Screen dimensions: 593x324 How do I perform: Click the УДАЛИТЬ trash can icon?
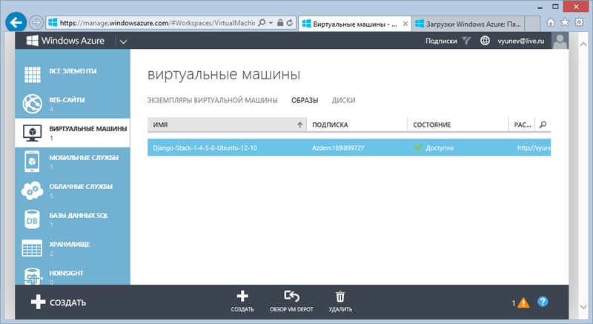[x=340, y=297]
